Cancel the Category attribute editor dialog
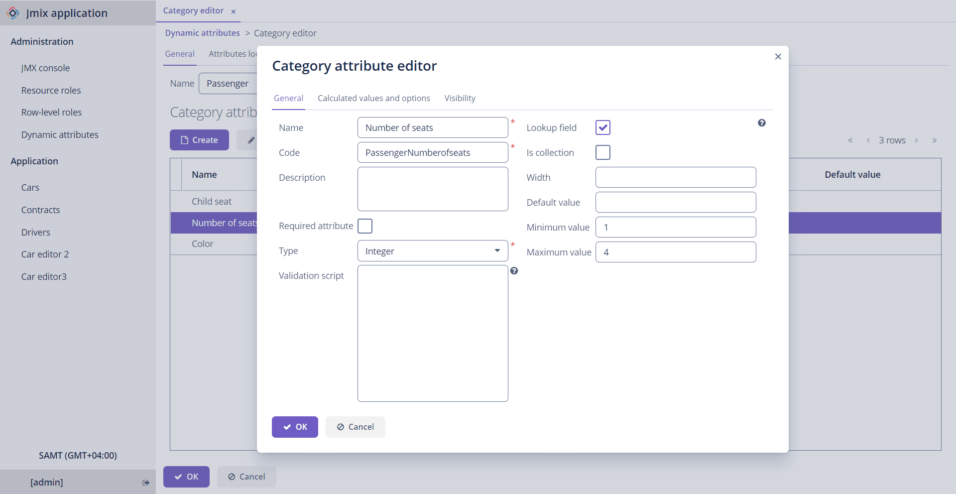956x494 pixels. 355,427
